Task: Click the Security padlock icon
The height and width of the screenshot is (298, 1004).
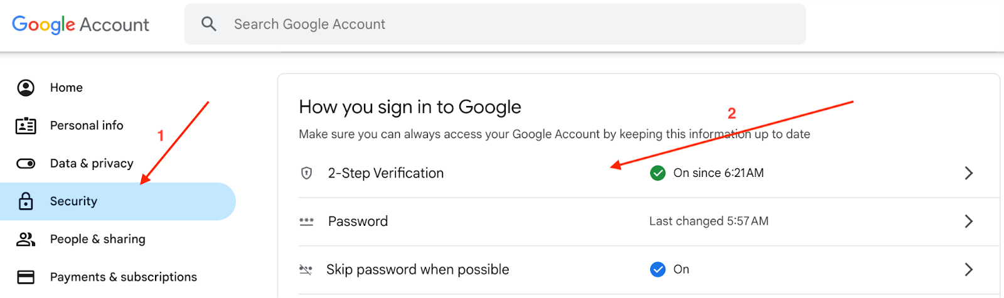Action: coord(26,201)
